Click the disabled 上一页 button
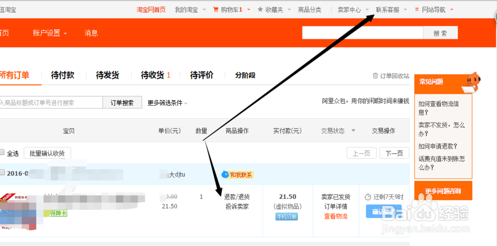Viewport: 497px width, 246px height. (x=362, y=154)
